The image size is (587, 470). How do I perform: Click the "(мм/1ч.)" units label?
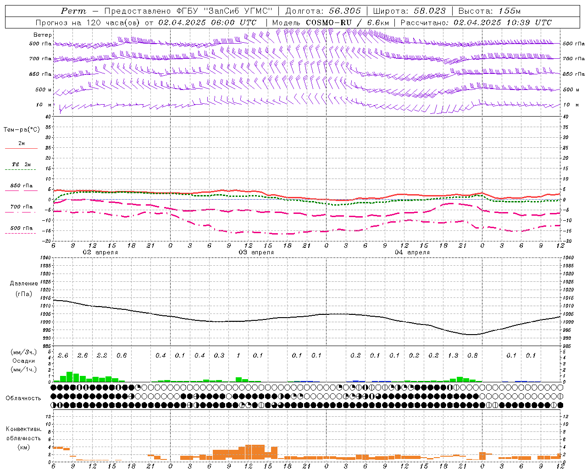[24, 369]
